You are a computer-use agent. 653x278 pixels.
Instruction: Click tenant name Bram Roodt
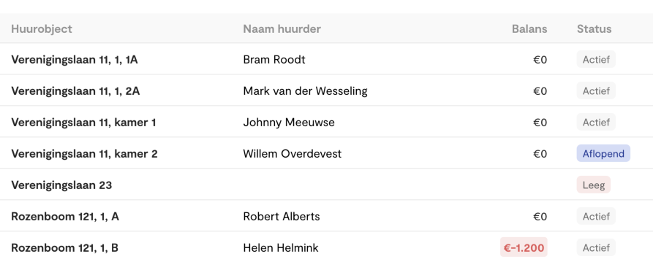point(274,59)
